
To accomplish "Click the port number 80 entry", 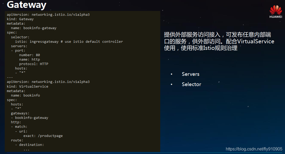I will (29, 55).
